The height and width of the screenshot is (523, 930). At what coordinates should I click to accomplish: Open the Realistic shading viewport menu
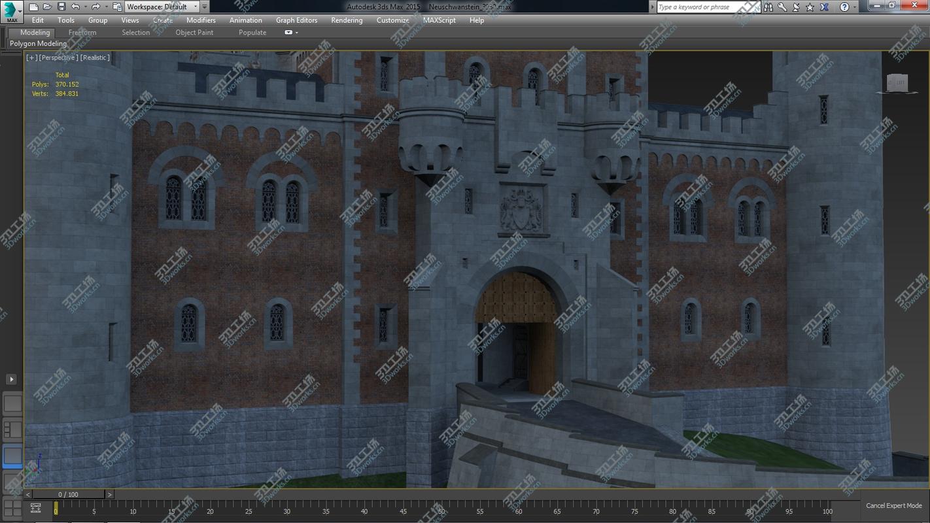click(x=95, y=58)
